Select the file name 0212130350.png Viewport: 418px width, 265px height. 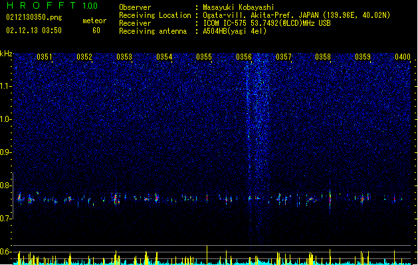[34, 17]
